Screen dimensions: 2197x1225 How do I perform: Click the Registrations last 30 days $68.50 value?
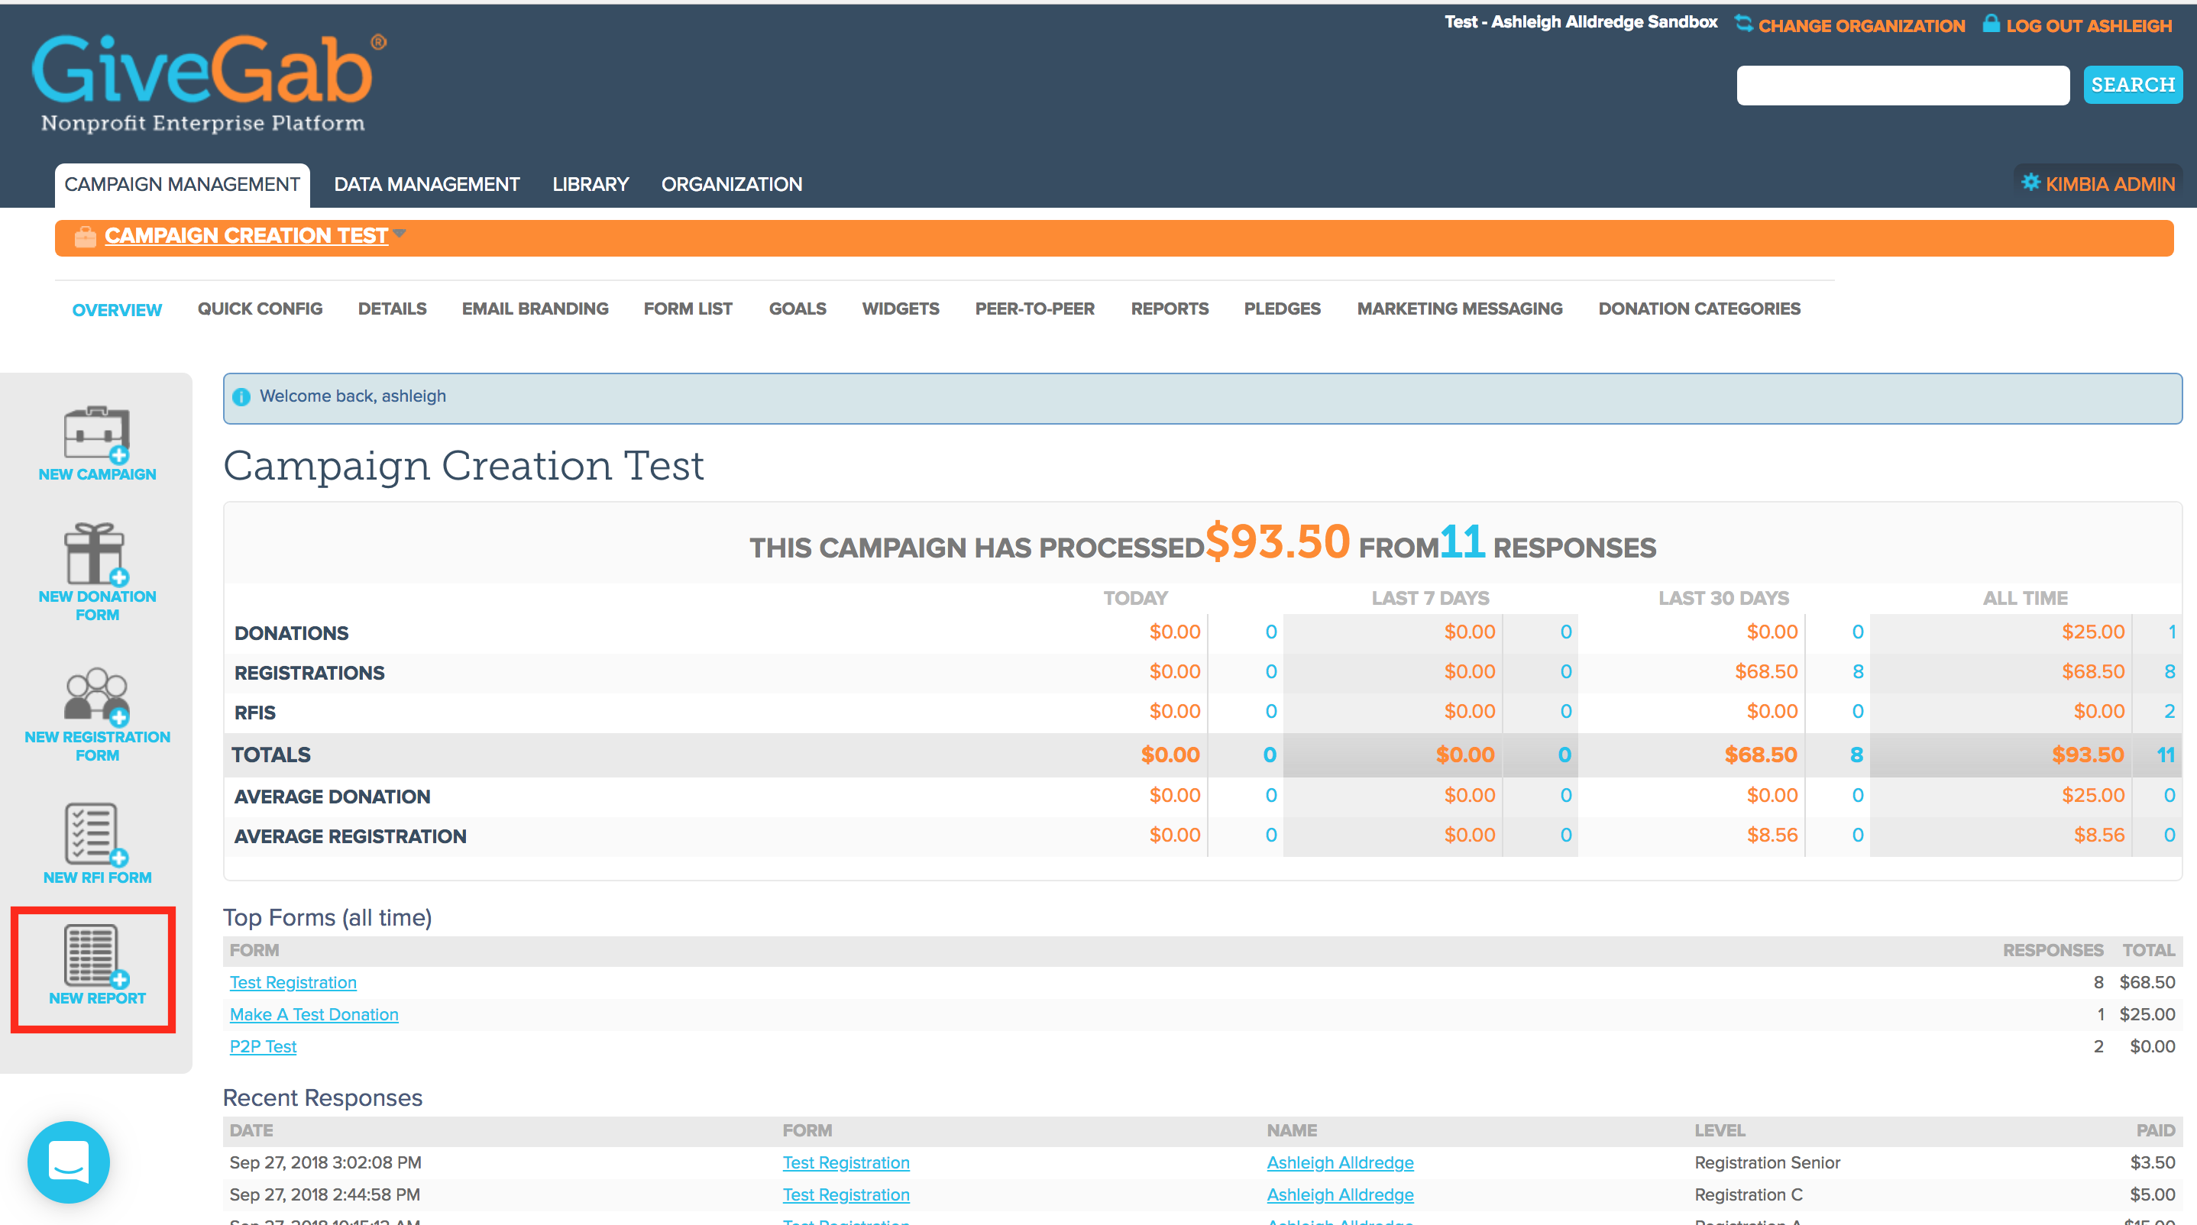coord(1765,672)
